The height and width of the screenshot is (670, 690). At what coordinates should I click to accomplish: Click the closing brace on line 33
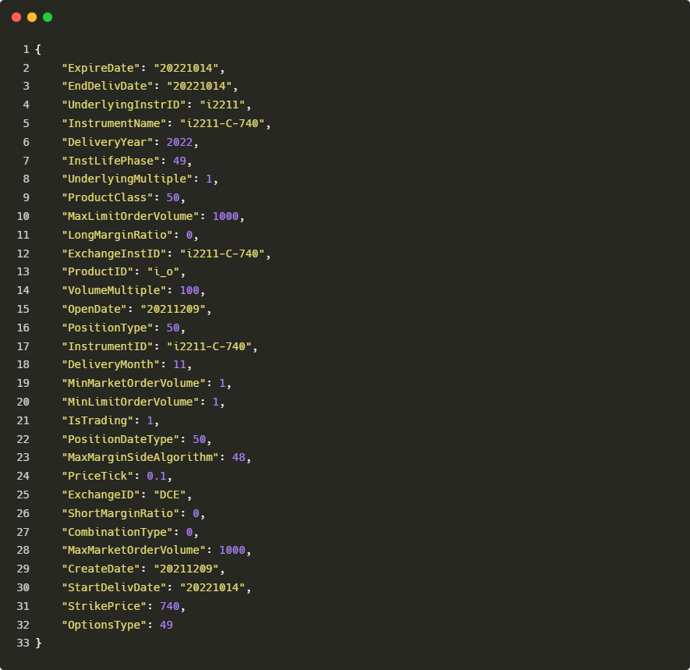tap(38, 643)
